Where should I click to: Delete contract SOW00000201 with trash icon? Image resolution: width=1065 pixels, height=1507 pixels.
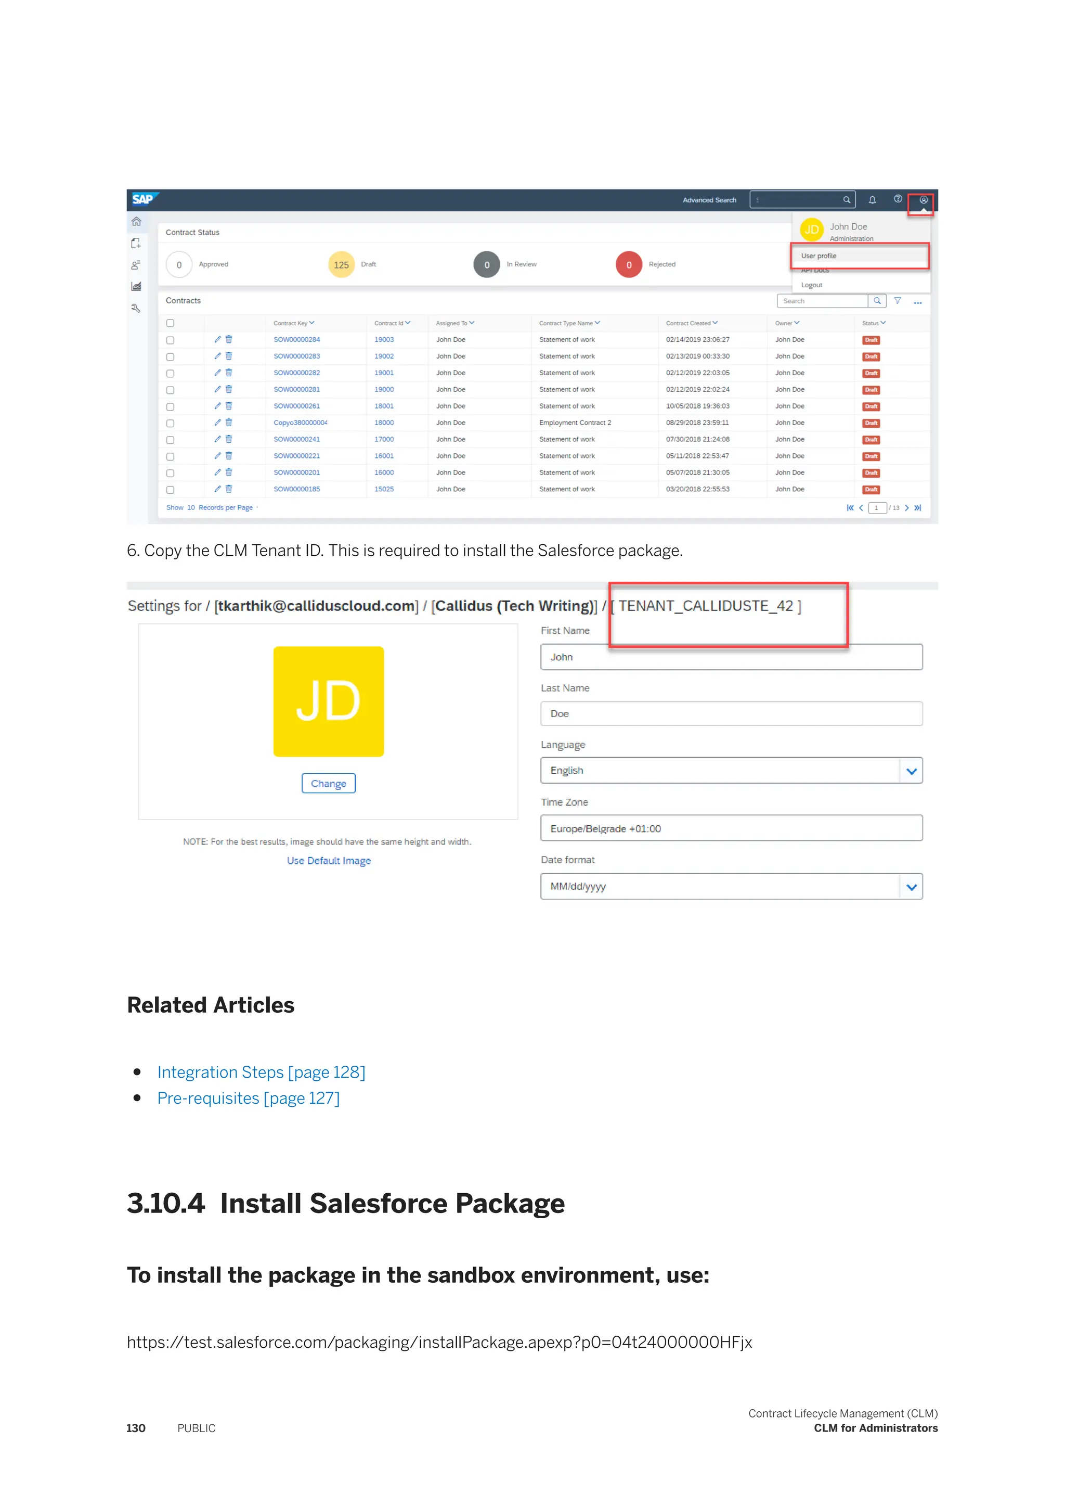[229, 472]
